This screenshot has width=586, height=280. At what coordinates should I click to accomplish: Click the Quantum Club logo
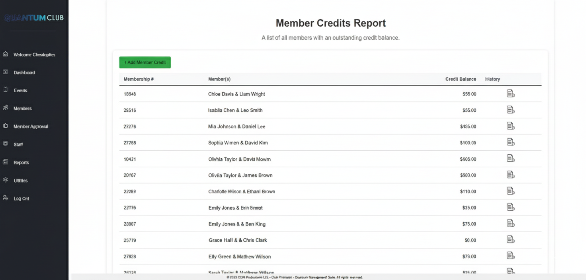[34, 17]
